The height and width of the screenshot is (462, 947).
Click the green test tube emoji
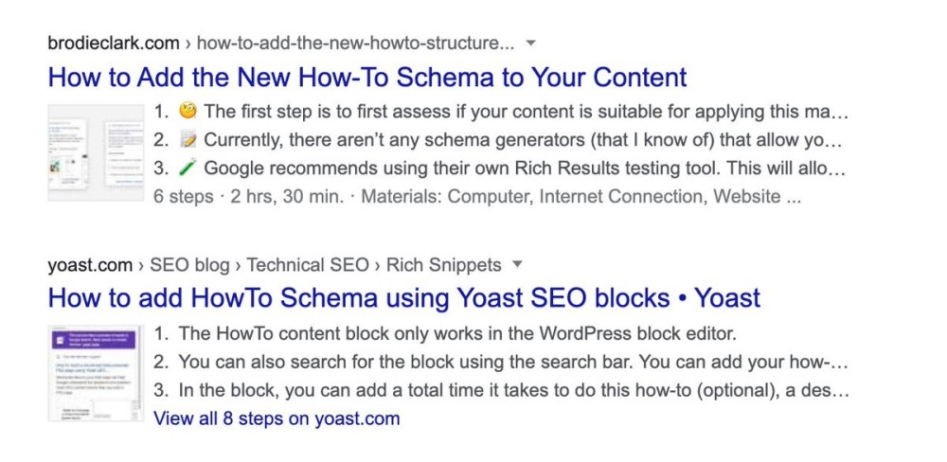coord(188,168)
